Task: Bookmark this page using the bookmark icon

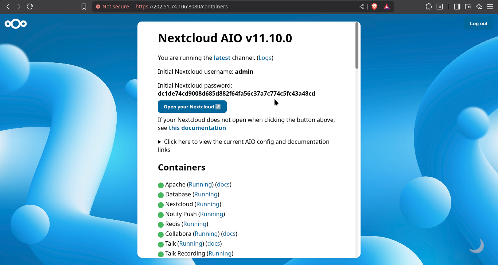Action: 84,7
